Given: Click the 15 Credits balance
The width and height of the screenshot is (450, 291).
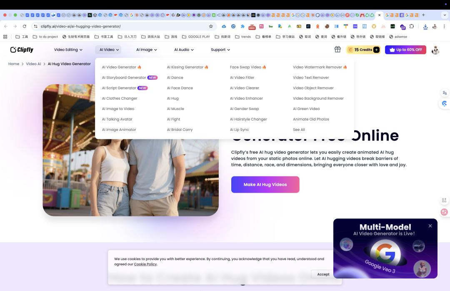Looking at the screenshot, I should pyautogui.click(x=363, y=50).
